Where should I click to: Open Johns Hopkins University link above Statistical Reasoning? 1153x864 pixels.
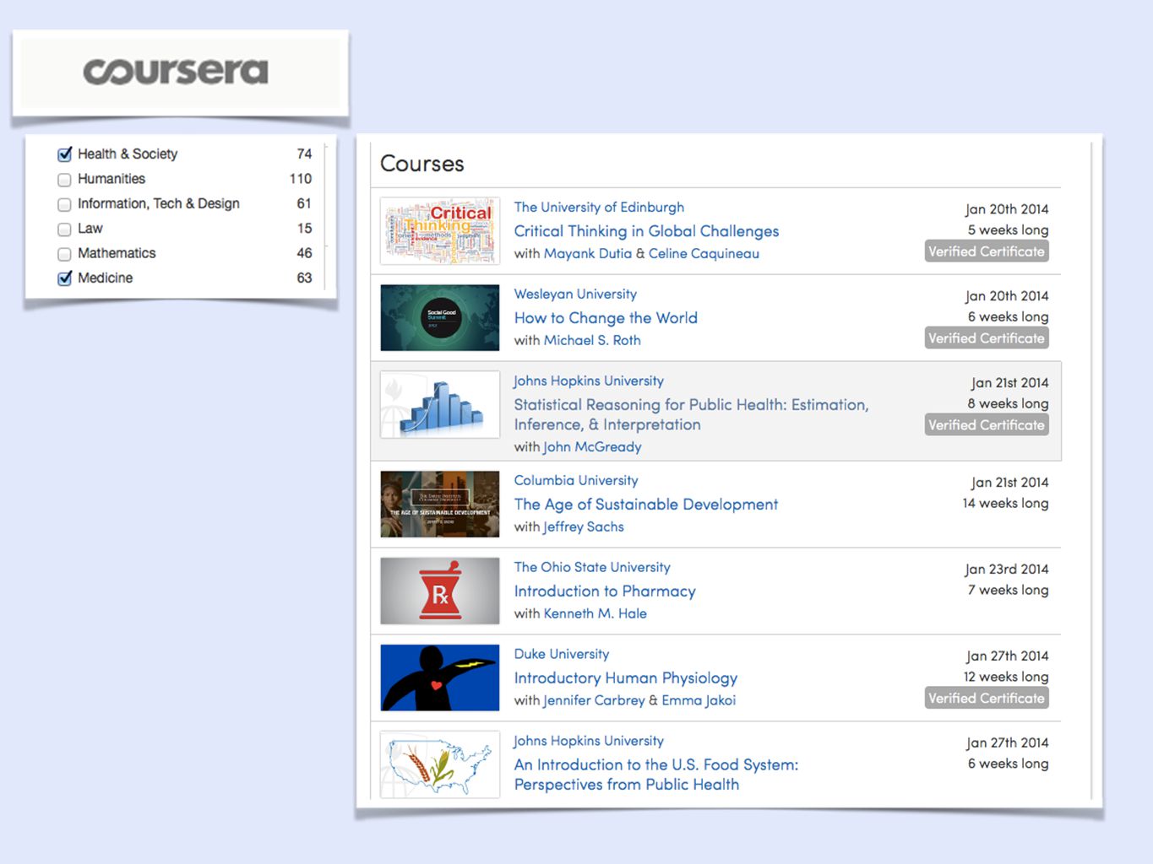pyautogui.click(x=589, y=381)
